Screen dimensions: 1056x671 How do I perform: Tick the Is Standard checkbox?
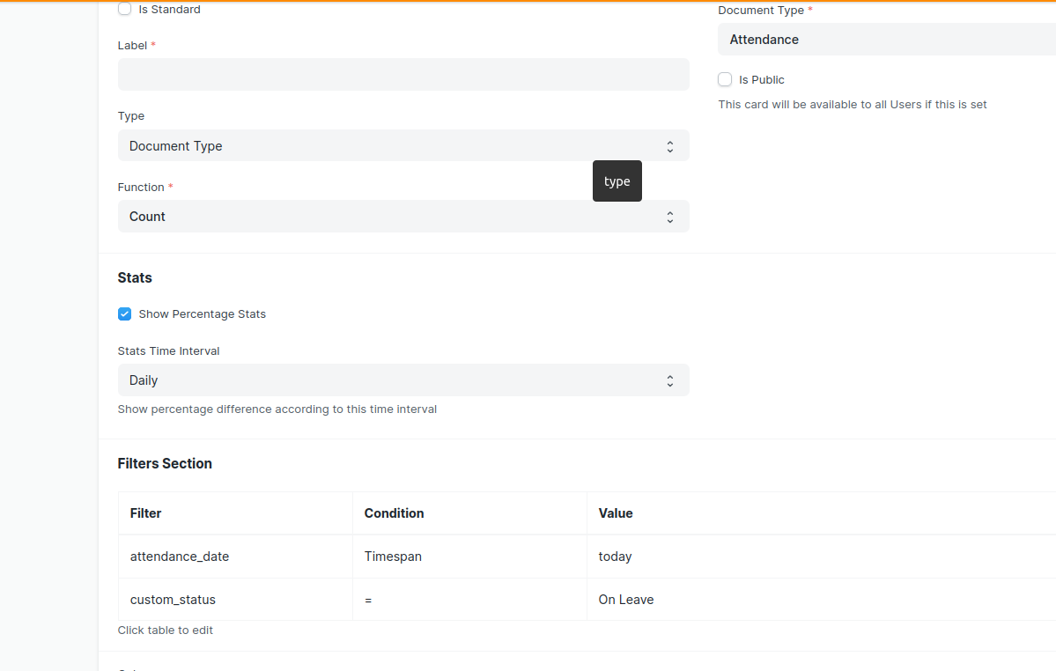click(124, 9)
